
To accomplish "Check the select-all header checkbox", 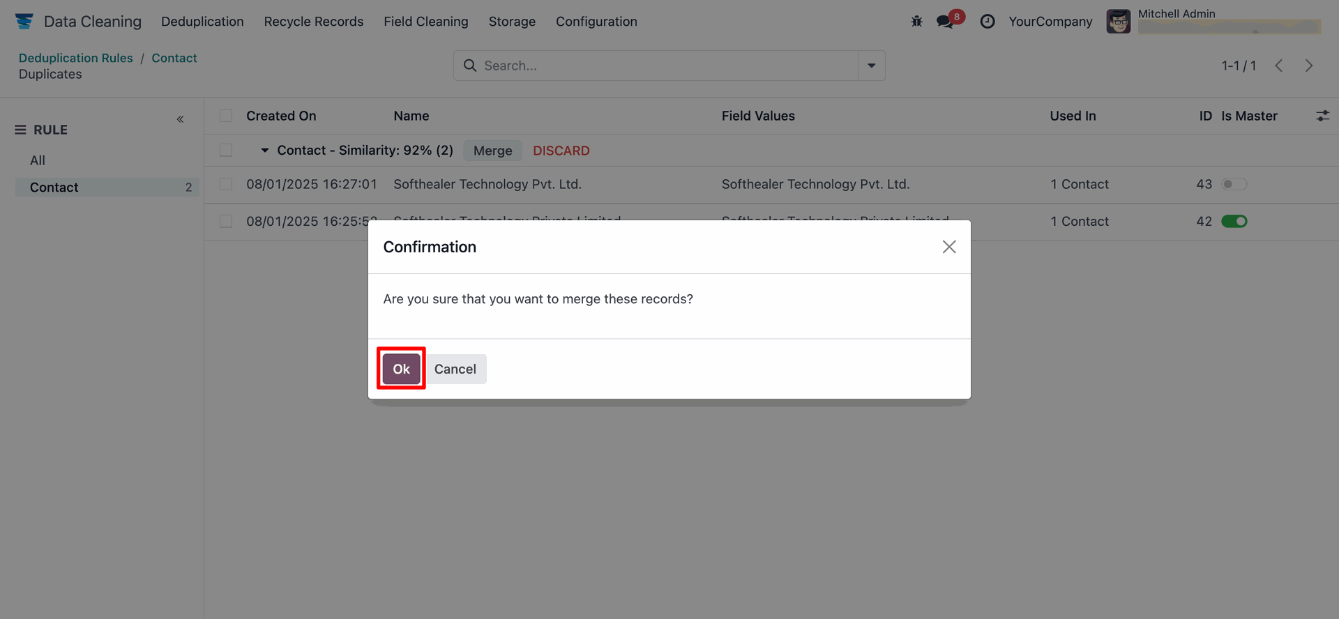I will (226, 116).
